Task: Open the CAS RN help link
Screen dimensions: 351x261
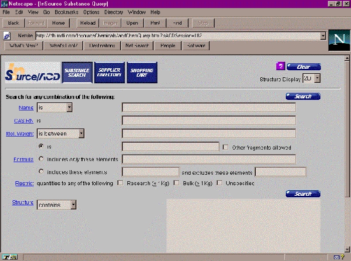Action: point(24,121)
